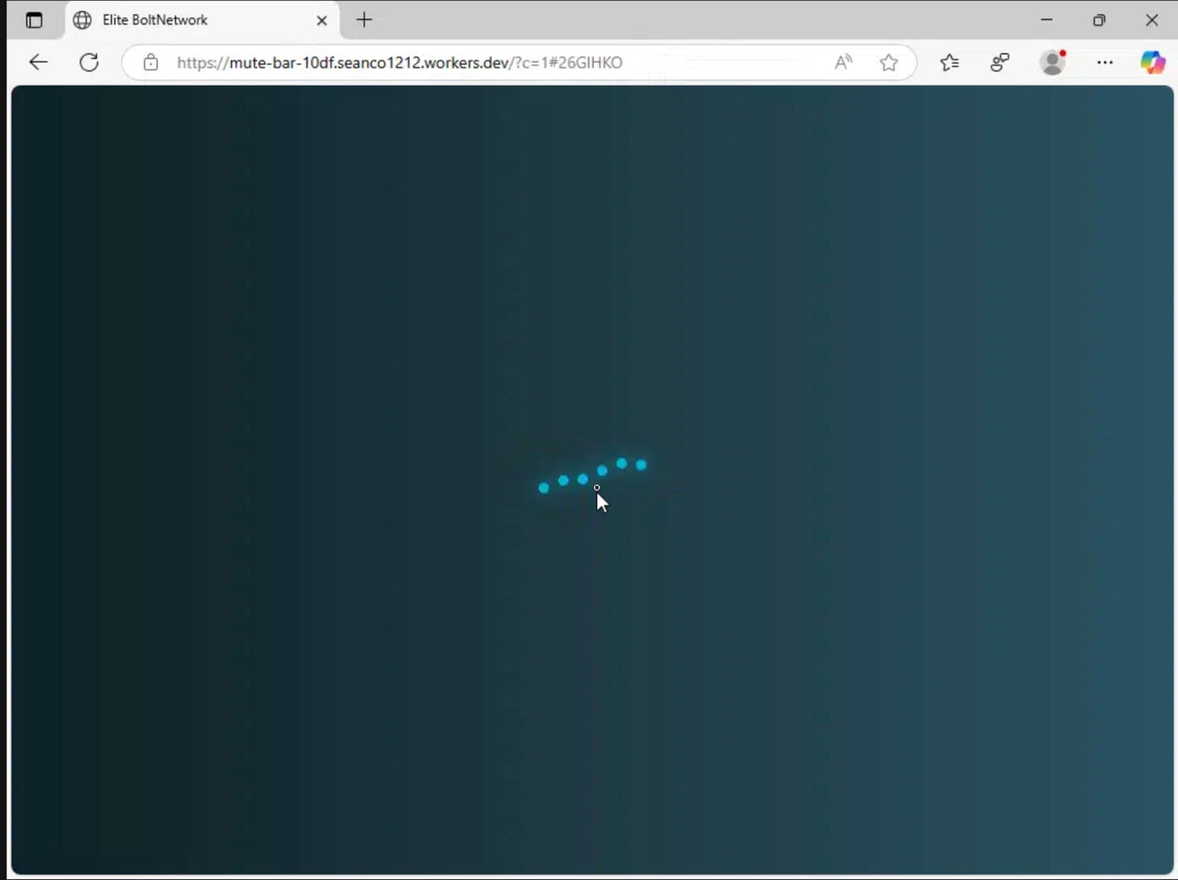Refresh the current page

coord(89,62)
